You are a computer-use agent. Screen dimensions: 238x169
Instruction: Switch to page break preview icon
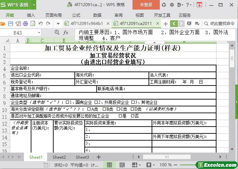(122, 165)
